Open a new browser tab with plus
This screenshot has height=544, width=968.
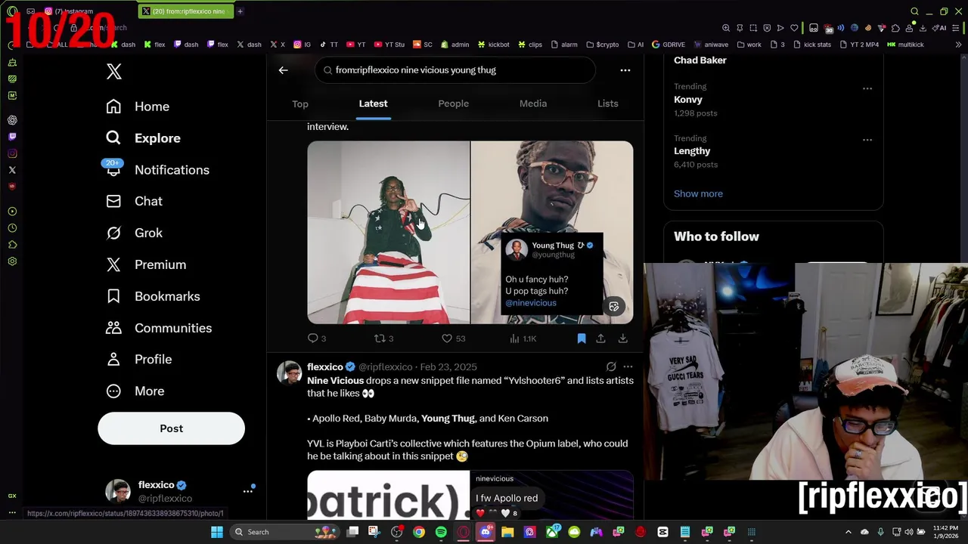click(240, 11)
